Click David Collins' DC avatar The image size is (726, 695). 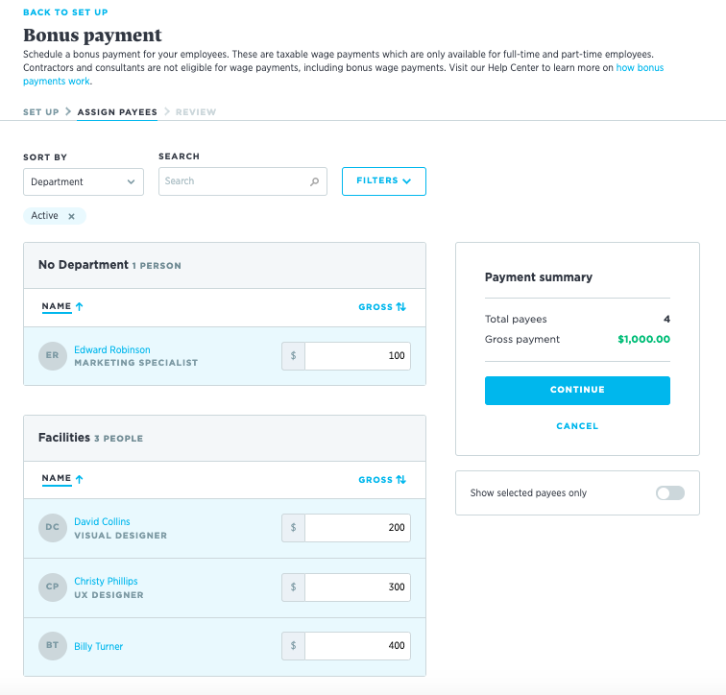tap(53, 528)
